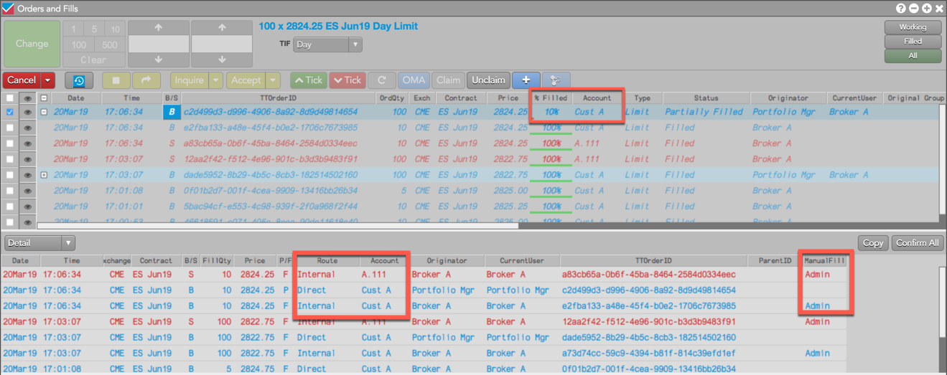947x375 pixels.
Task: Open the Accept dropdown arrow
Action: point(273,80)
